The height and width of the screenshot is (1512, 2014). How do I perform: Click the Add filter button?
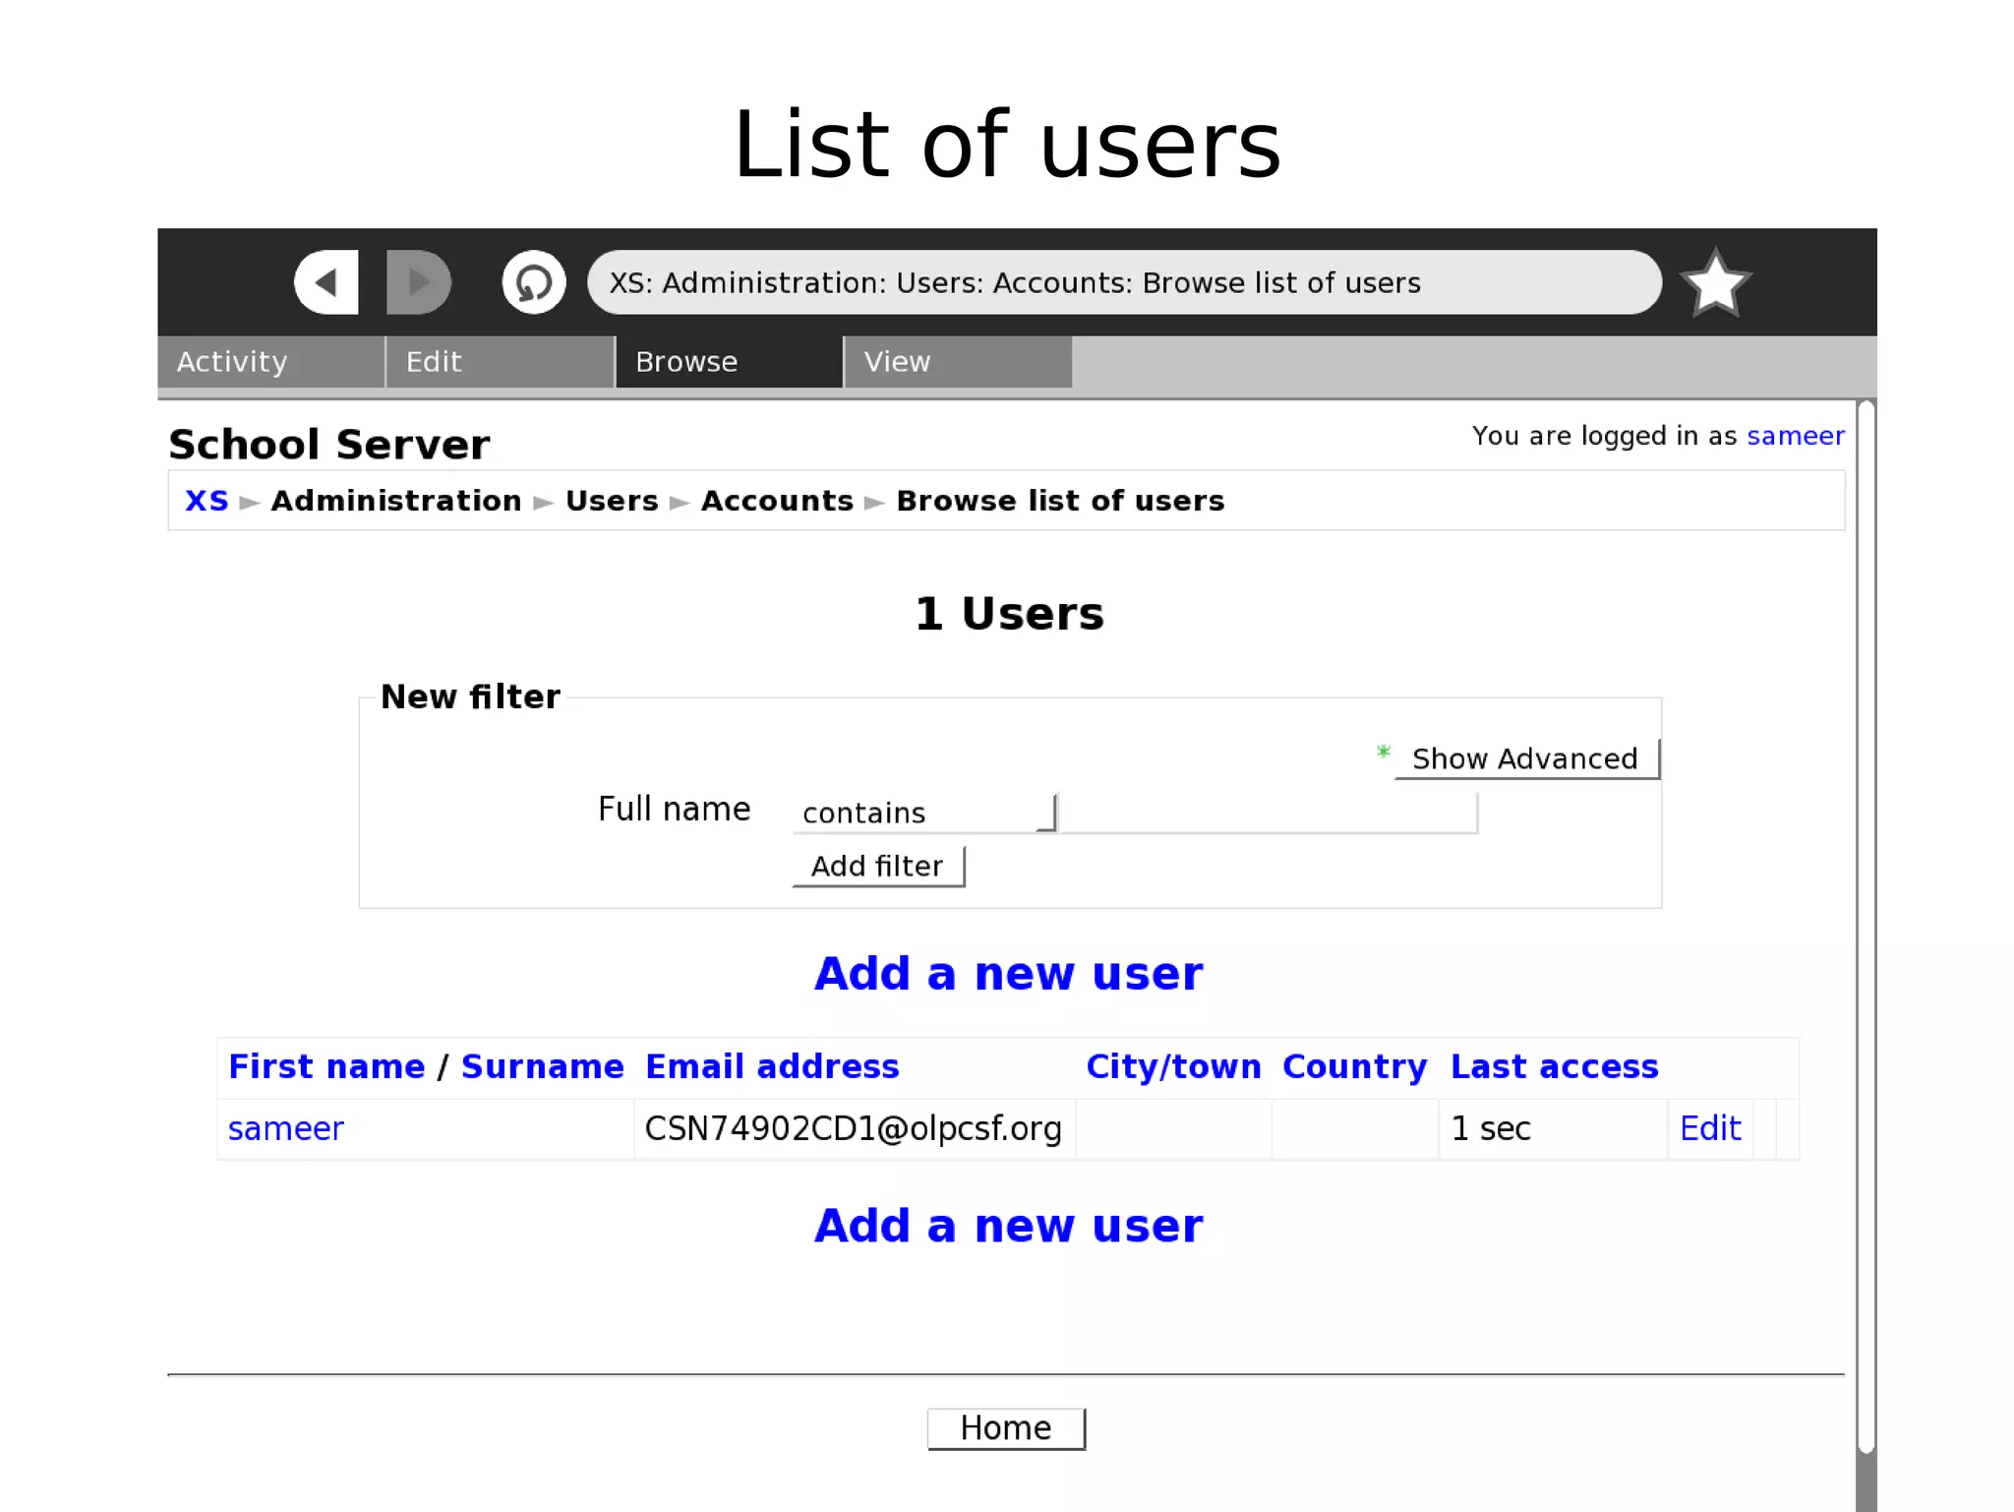pyautogui.click(x=878, y=866)
